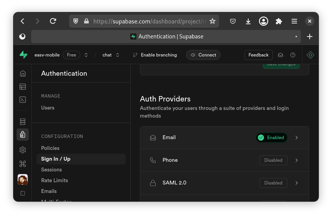Image resolution: width=332 pixels, height=216 pixels.
Task: Open command menu icon in sidebar
Action: click(x=23, y=164)
